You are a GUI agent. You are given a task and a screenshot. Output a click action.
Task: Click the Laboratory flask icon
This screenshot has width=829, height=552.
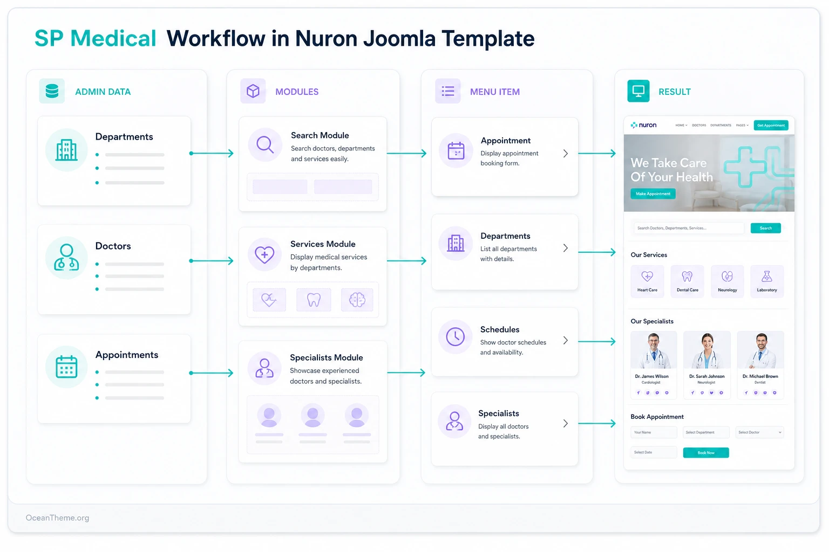pyautogui.click(x=766, y=277)
